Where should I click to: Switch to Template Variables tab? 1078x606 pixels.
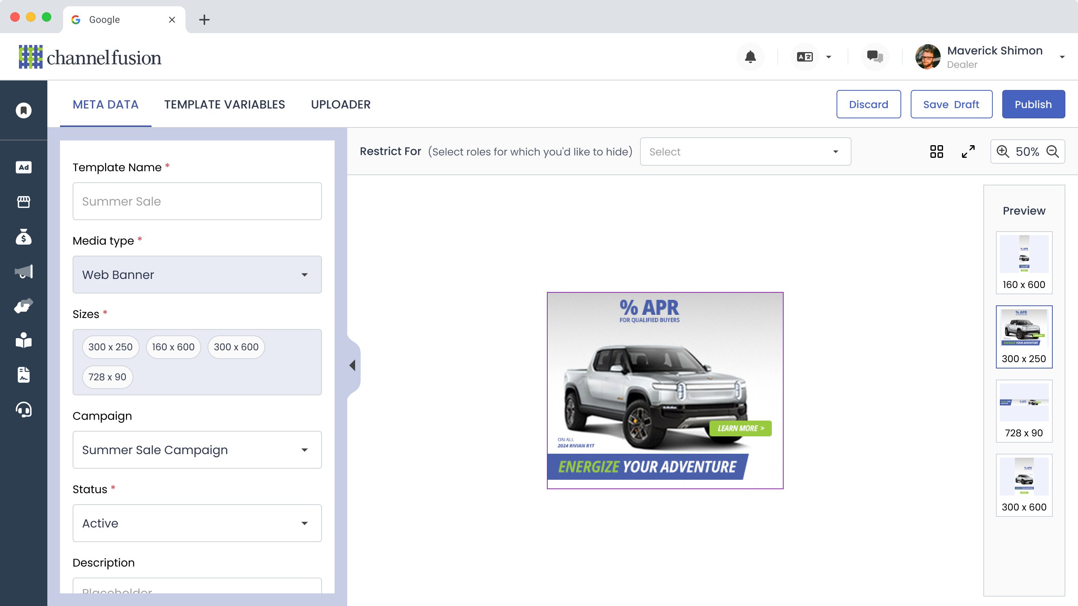tap(224, 105)
